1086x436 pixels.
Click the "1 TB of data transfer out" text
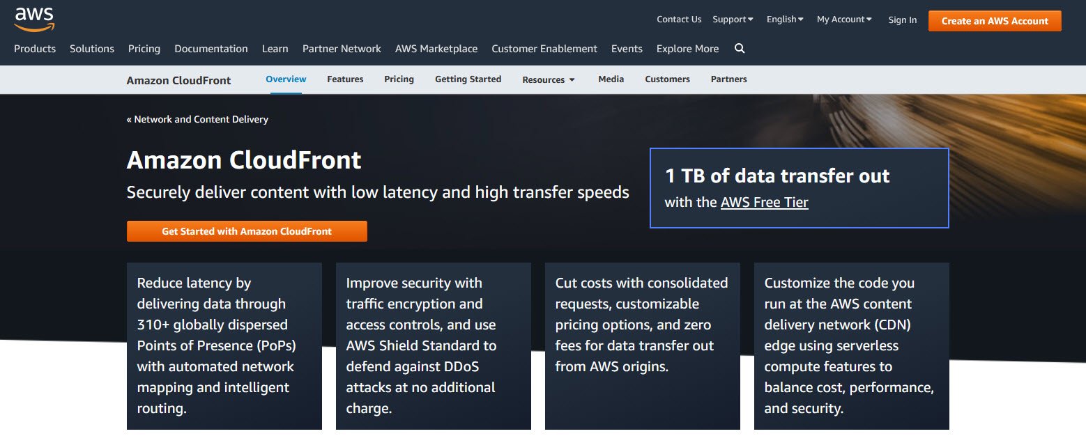(x=777, y=176)
